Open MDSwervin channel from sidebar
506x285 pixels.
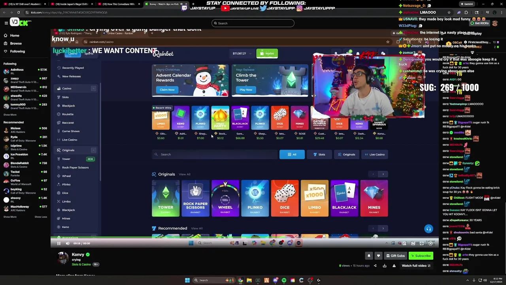click(x=25, y=89)
